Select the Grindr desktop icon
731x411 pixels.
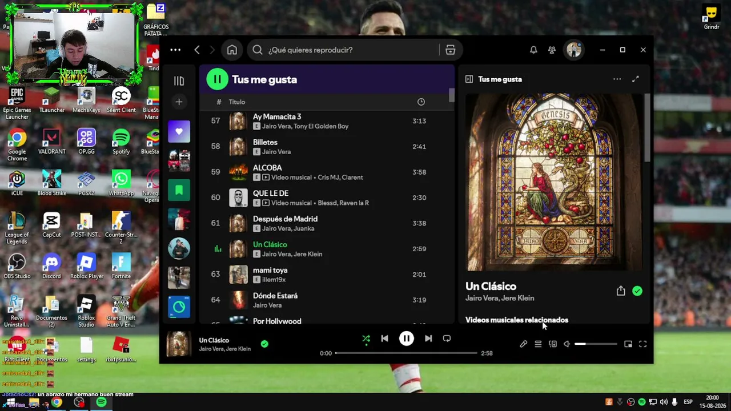point(711,17)
